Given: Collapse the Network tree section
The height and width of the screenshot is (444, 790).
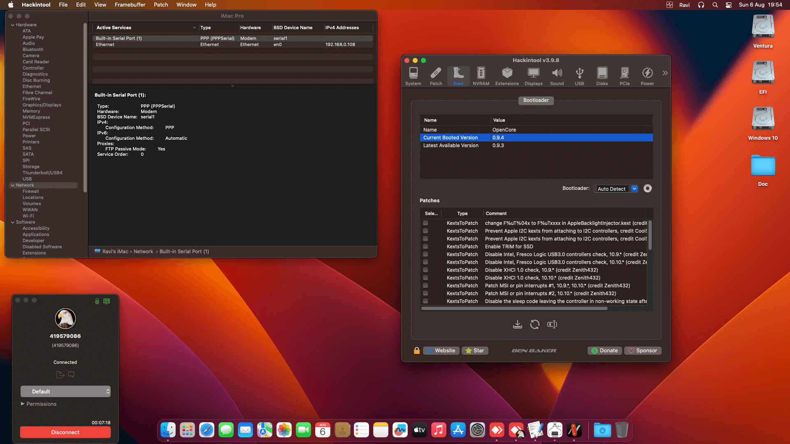Looking at the screenshot, I should 13,185.
